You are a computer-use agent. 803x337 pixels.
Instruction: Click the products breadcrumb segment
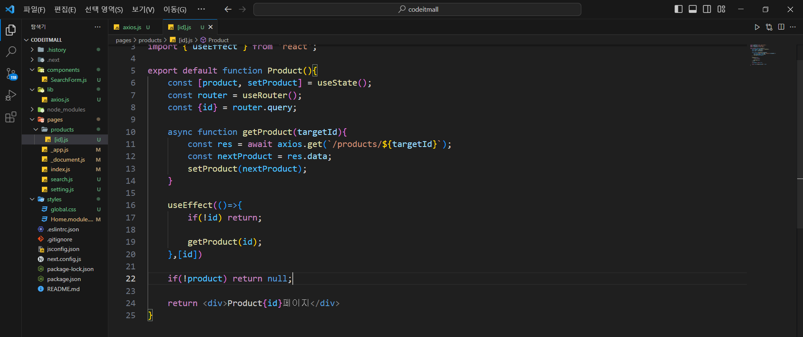(x=150, y=40)
